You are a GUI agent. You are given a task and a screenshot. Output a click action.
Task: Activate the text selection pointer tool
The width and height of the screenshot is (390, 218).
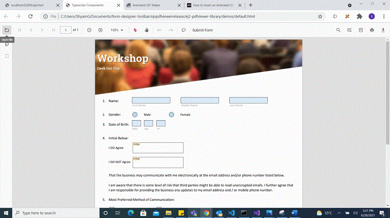pyautogui.click(x=135, y=30)
